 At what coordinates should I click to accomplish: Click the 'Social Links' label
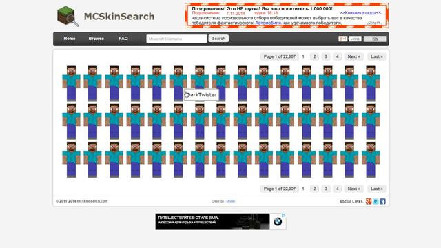(351, 201)
